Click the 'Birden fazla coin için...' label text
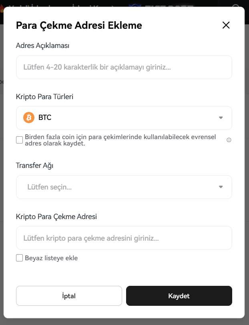 (x=120, y=140)
